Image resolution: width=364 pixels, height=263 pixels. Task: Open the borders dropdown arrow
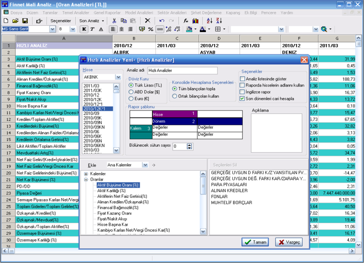click(x=224, y=29)
